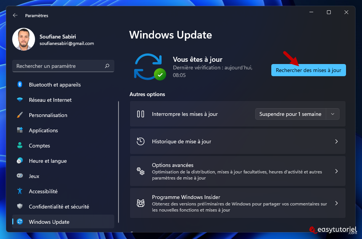Screen dimensions: 362x239
Task: Click the Bluetooth icon in sidebar
Action: pyautogui.click(x=20, y=85)
